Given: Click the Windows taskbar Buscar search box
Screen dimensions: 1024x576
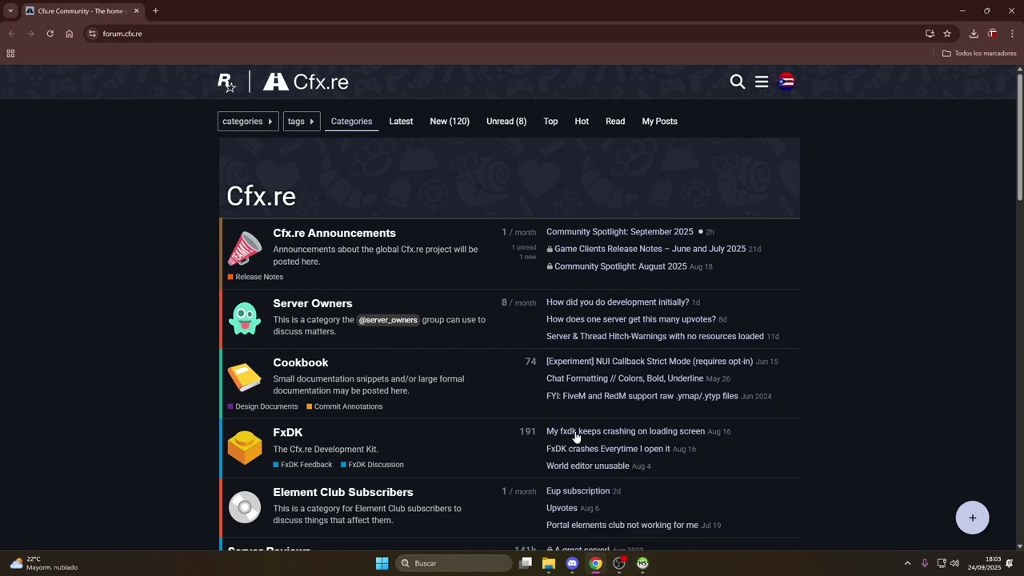Looking at the screenshot, I should pos(454,563).
